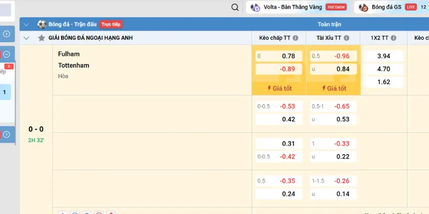The width and height of the screenshot is (429, 214).
Task: Click the search magnifier icon
Action: (x=235, y=7)
